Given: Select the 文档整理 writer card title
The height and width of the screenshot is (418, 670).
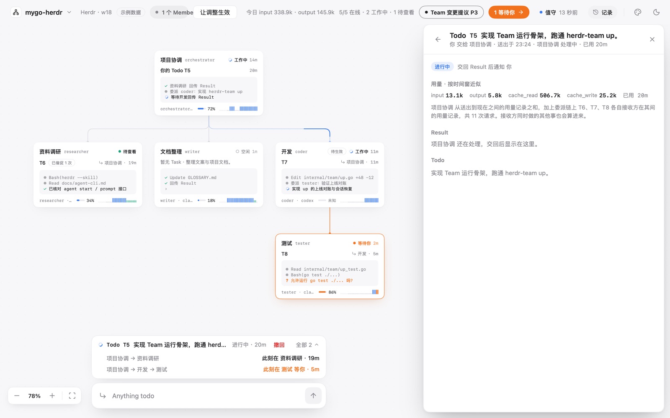Looking at the screenshot, I should (x=171, y=151).
